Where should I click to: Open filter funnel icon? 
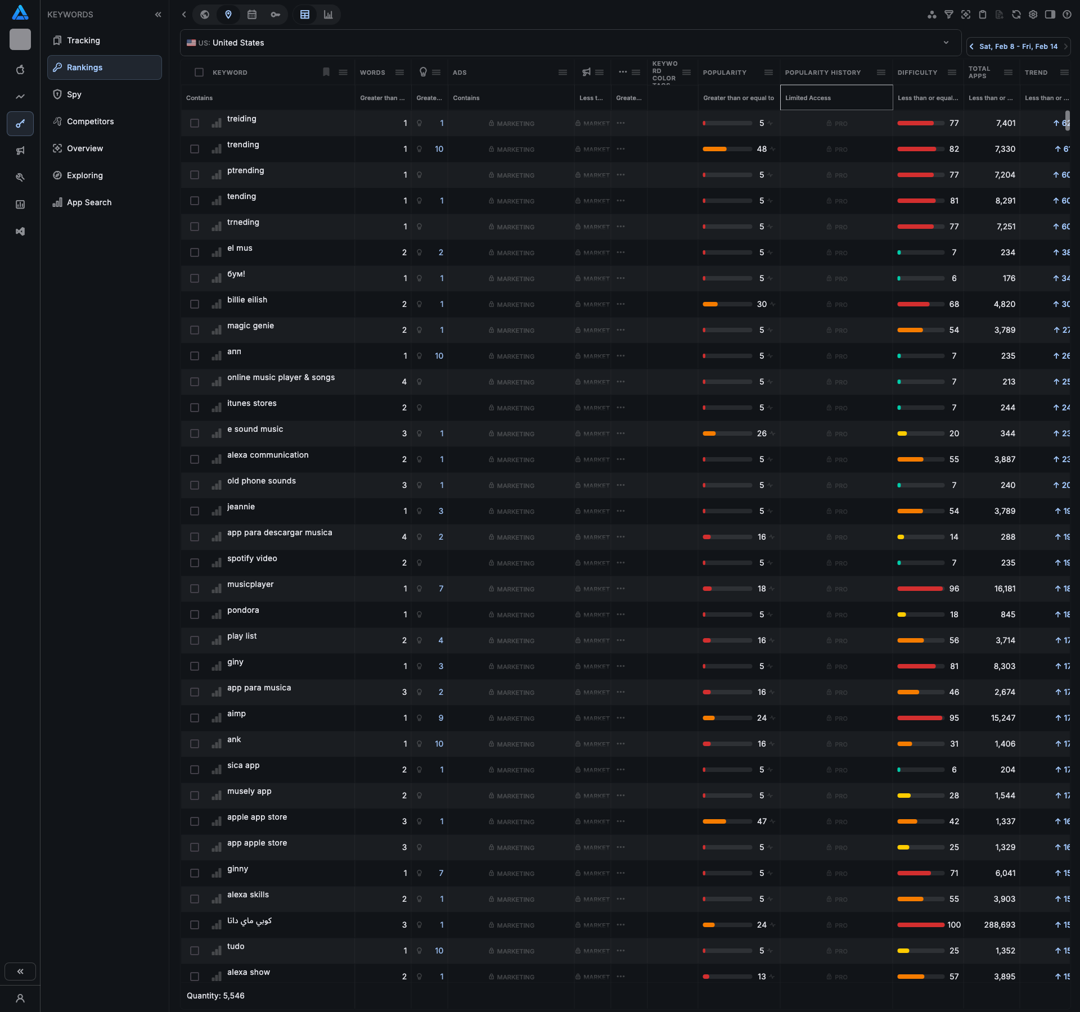pyautogui.click(x=949, y=15)
